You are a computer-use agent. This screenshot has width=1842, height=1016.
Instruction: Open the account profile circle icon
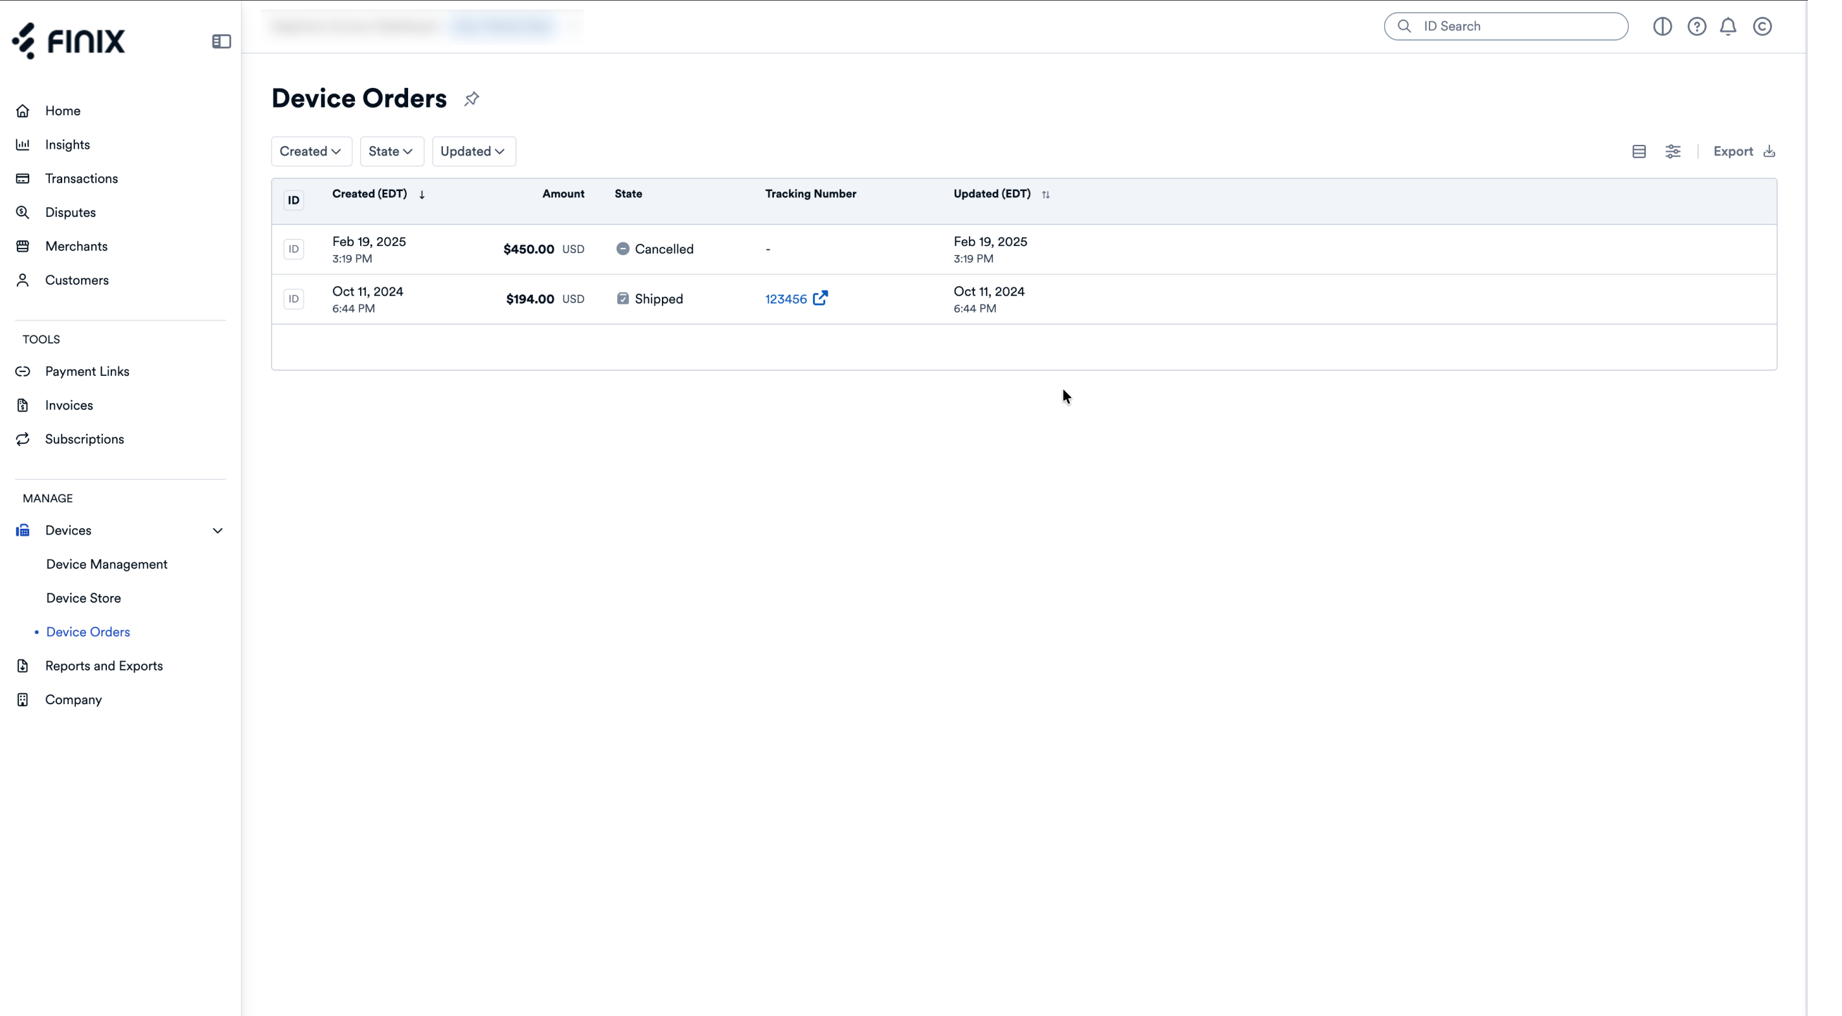[1762, 27]
